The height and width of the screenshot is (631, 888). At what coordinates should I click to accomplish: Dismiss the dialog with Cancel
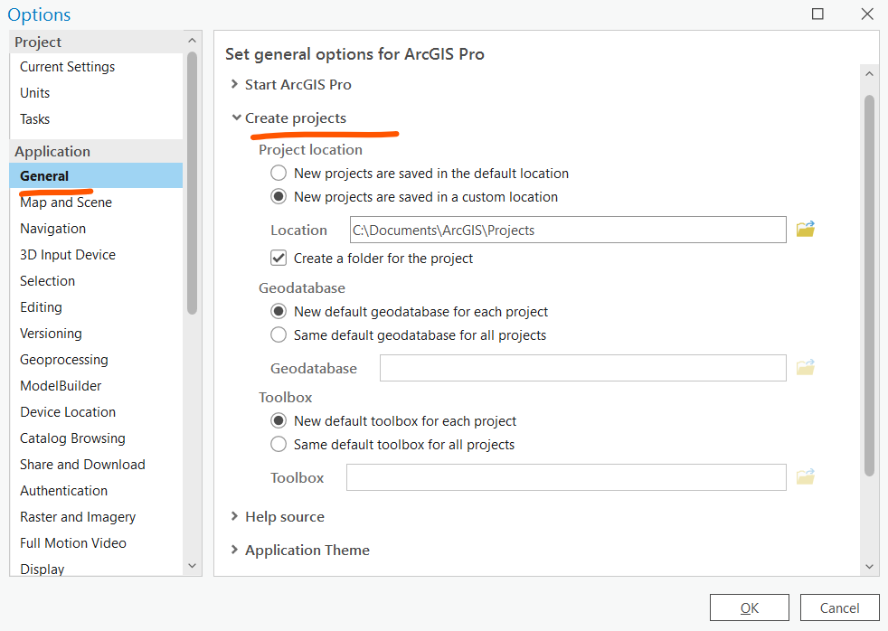(x=839, y=607)
